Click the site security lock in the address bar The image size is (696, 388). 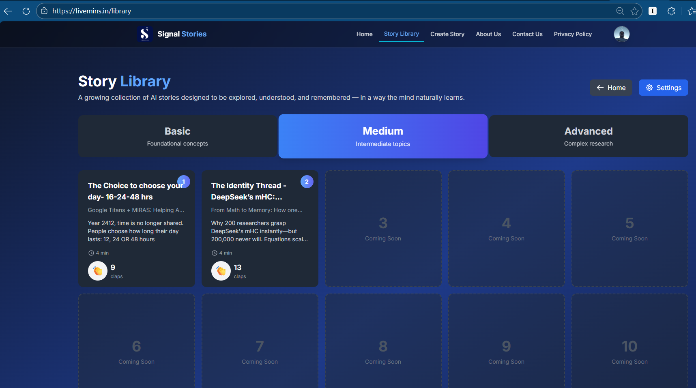(x=44, y=11)
